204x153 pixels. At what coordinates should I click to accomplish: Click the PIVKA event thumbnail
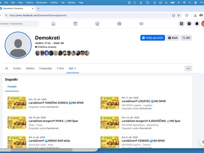(17, 123)
